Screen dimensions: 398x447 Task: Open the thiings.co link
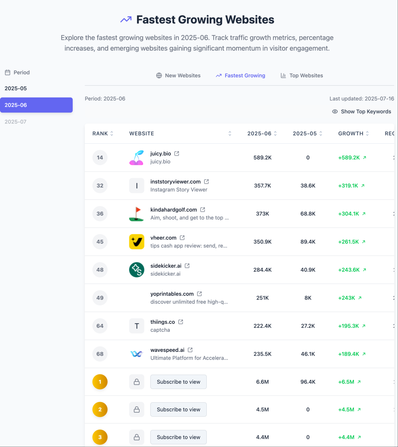coord(163,322)
